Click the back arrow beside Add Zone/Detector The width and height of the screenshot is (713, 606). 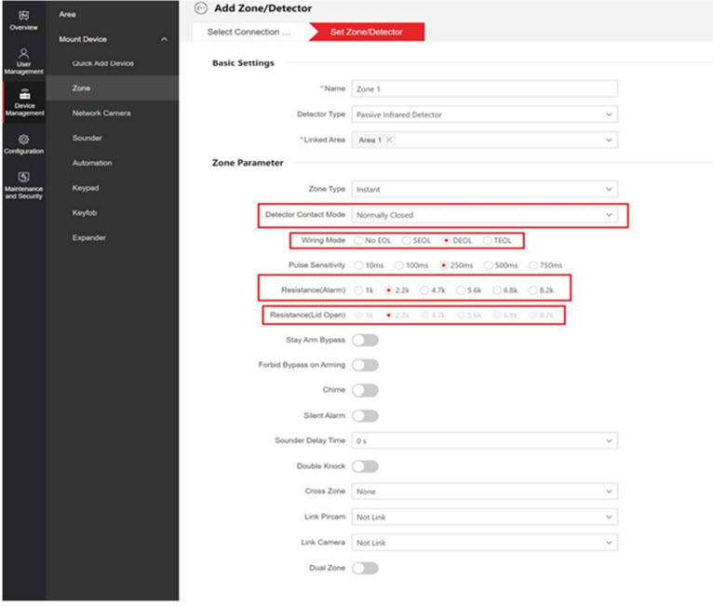[x=200, y=8]
